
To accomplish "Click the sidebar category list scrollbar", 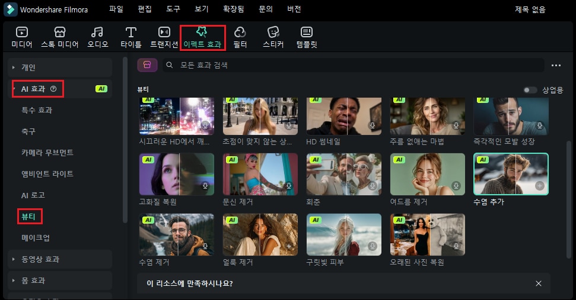I will pyautogui.click(x=125, y=139).
